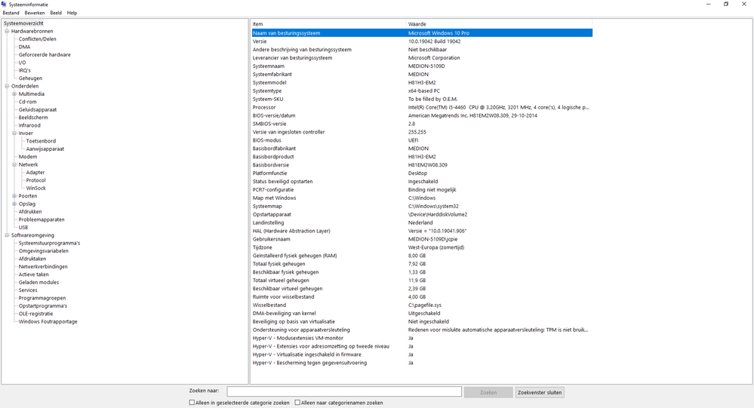Select the USB tree item

[x=23, y=227]
